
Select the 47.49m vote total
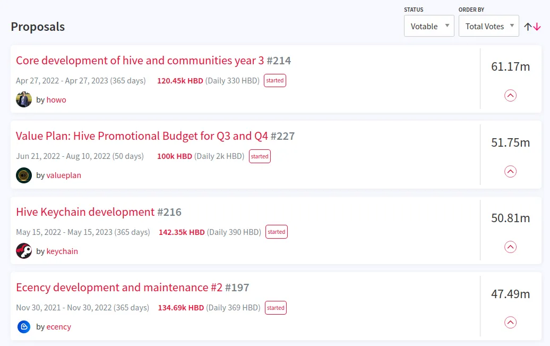click(x=510, y=294)
